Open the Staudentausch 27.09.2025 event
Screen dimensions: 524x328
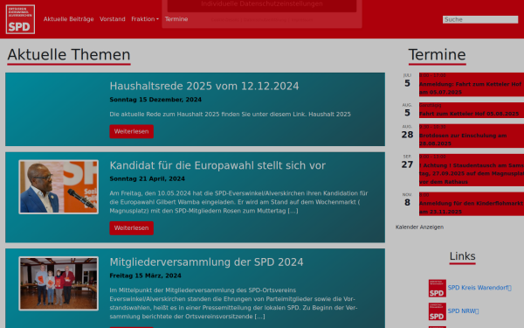pos(472,173)
